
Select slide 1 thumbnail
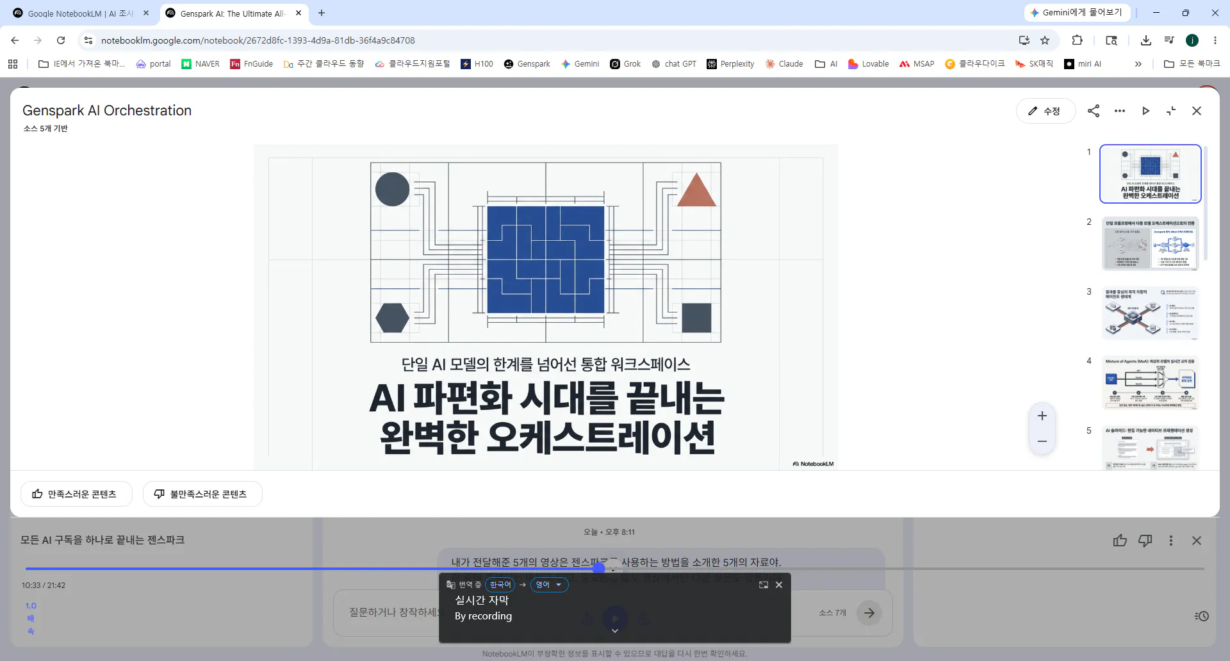[1151, 174]
